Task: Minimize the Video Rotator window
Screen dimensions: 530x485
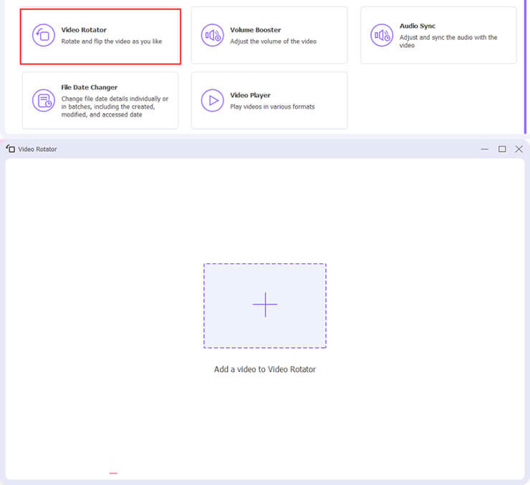Action: point(485,149)
